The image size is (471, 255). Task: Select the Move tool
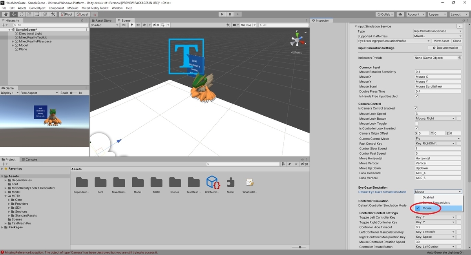(x=14, y=14)
